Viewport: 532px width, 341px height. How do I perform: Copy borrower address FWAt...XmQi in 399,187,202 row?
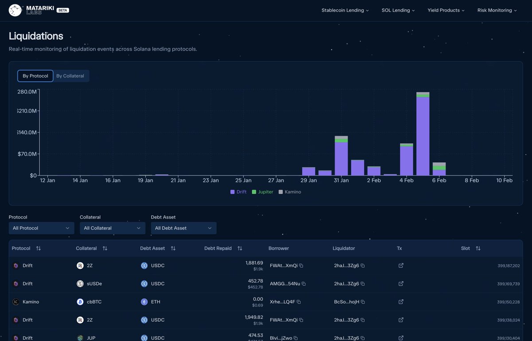(x=301, y=266)
